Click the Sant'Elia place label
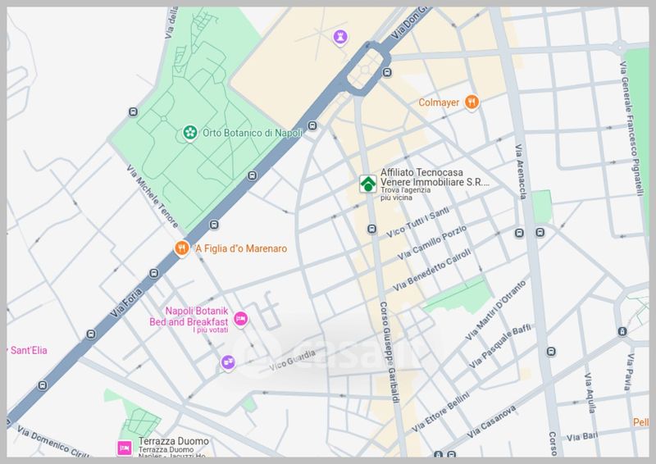 pyautogui.click(x=25, y=349)
